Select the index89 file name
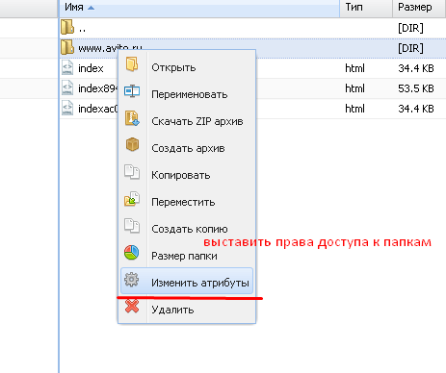 (98, 88)
